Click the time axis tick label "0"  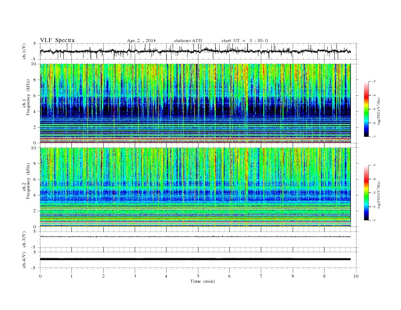coord(40,276)
